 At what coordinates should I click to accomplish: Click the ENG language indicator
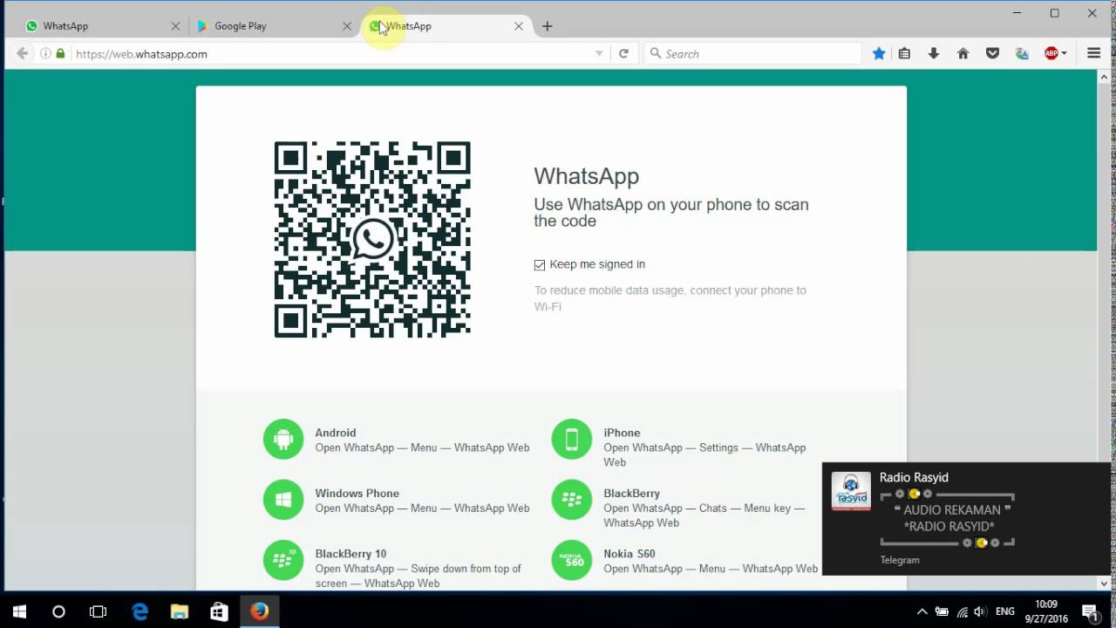(1005, 612)
